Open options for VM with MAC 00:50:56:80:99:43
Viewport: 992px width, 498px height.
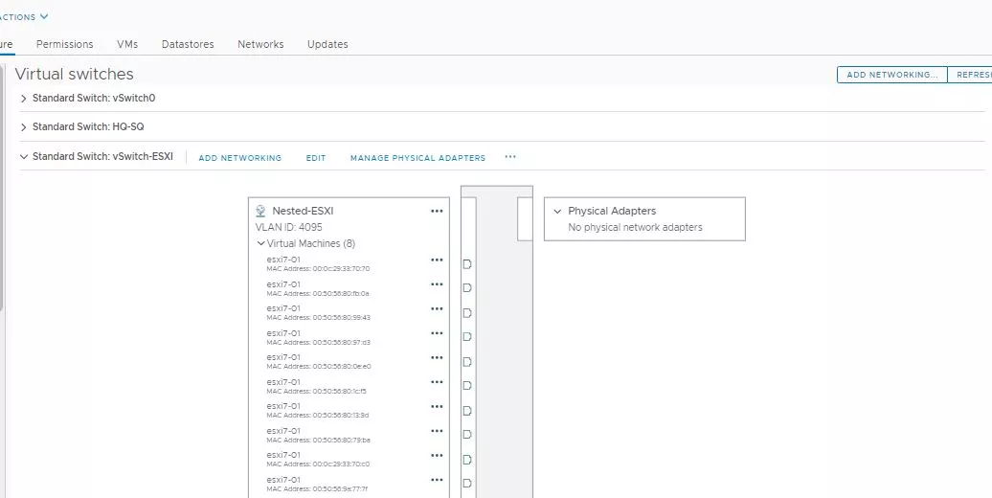(x=437, y=308)
